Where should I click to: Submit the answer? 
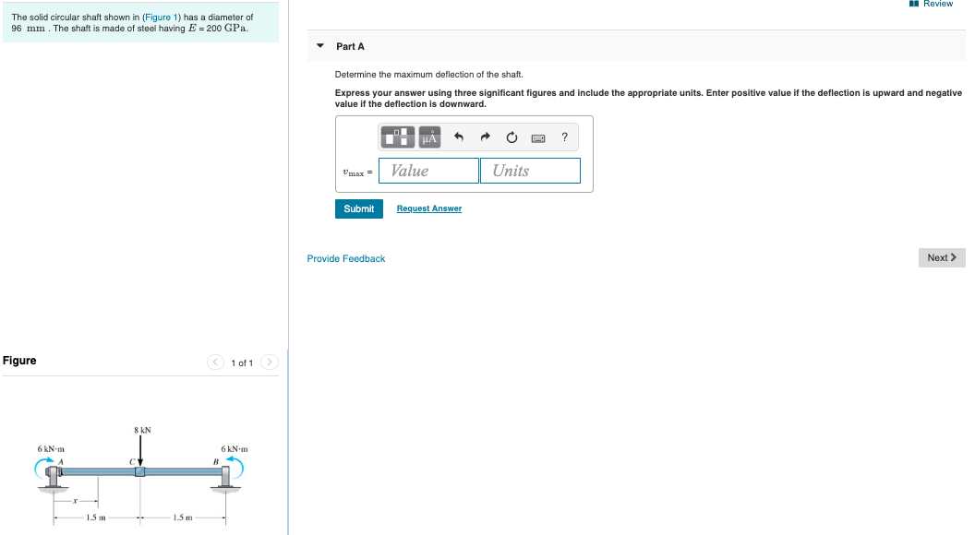click(359, 208)
